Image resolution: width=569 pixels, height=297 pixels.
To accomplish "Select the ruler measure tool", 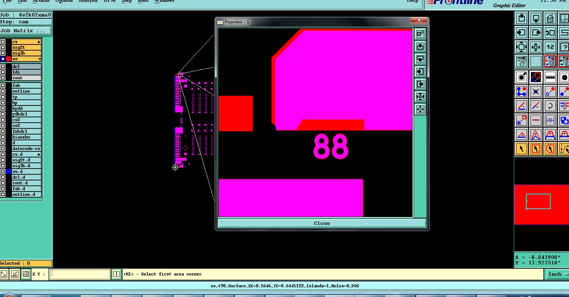I will tap(550, 77).
